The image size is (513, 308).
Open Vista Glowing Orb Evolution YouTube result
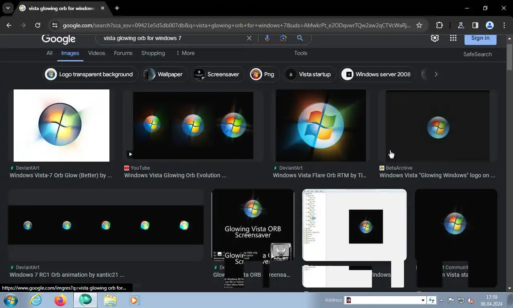click(x=175, y=175)
